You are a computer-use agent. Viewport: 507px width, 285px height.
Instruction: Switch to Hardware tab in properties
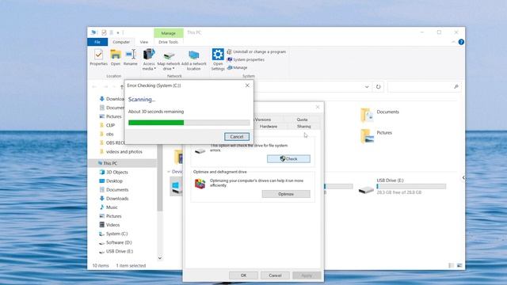[269, 127]
